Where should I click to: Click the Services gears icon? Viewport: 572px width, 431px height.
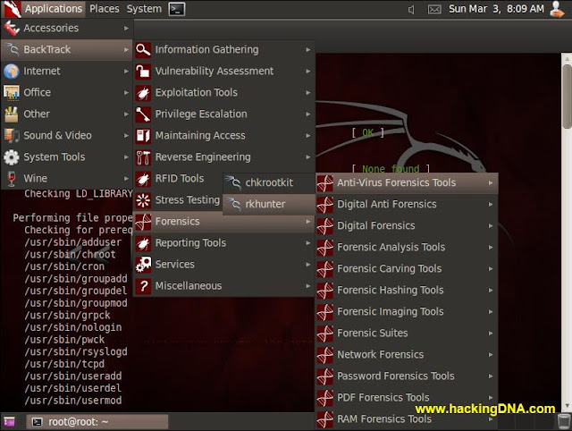(x=143, y=265)
